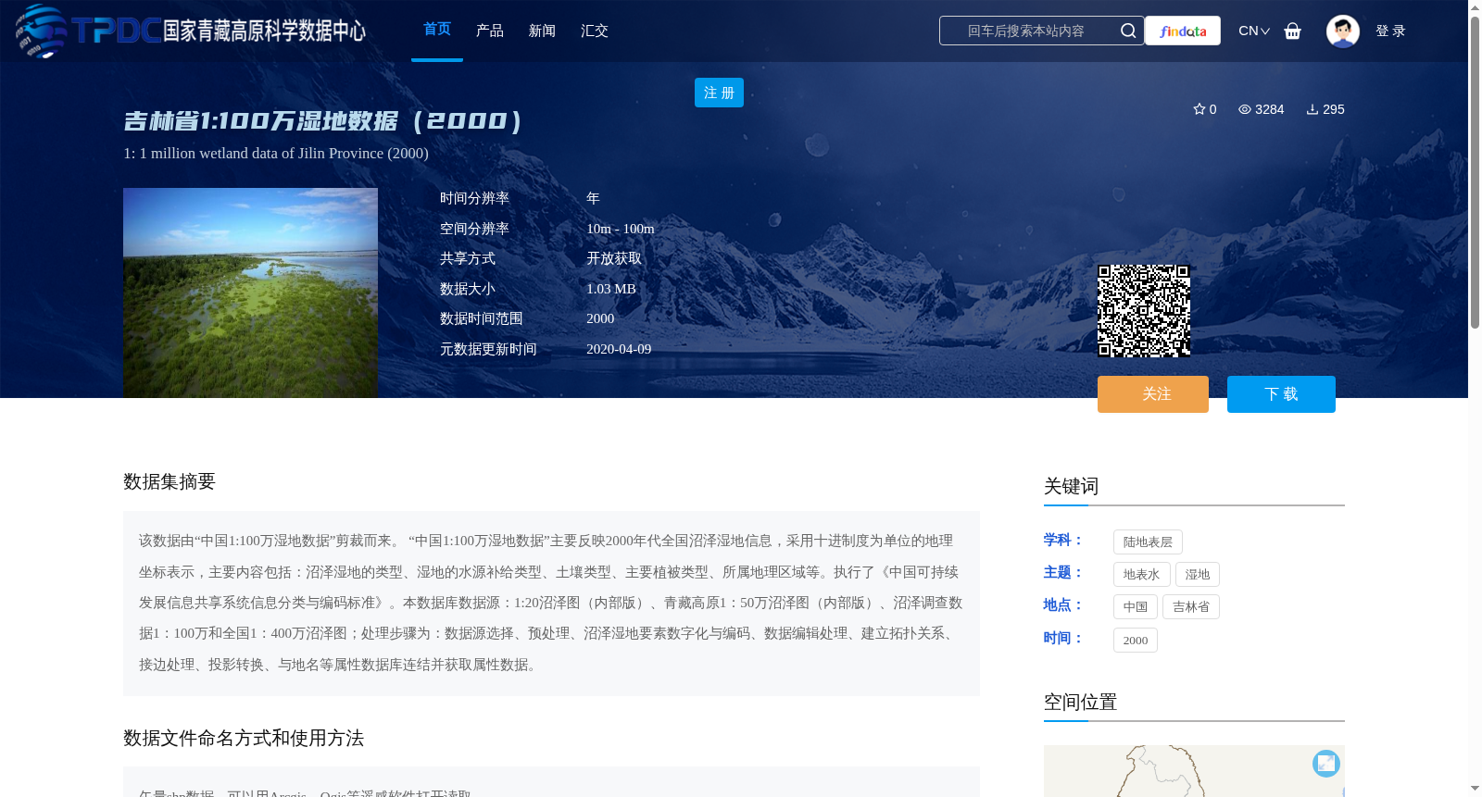This screenshot has height=797, width=1482.
Task: Select the 吉林省 location tag
Action: [x=1190, y=606]
